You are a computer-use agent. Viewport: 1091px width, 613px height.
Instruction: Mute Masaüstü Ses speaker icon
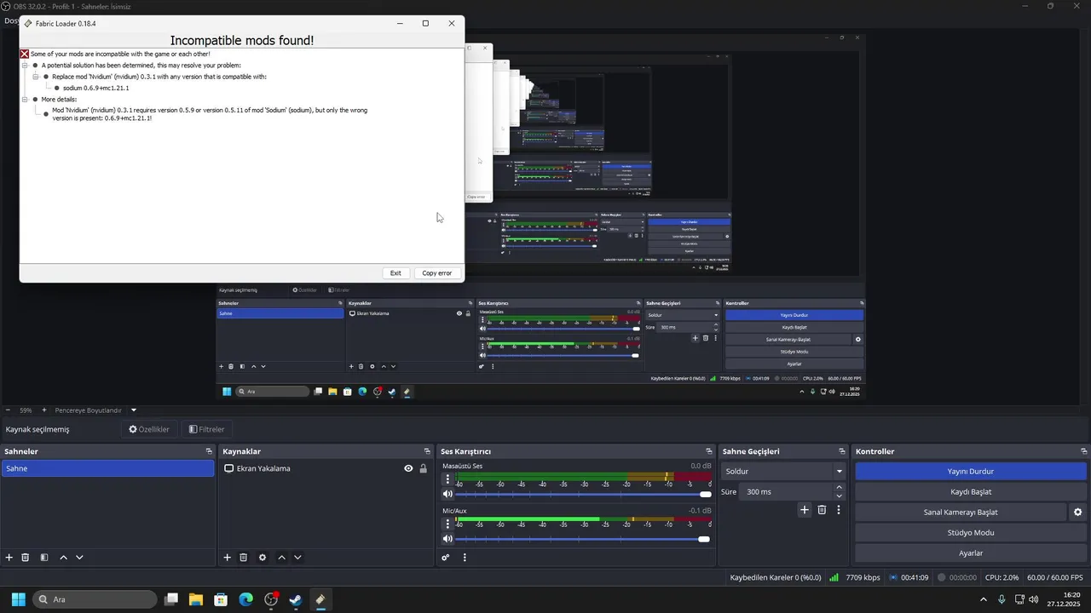(447, 494)
